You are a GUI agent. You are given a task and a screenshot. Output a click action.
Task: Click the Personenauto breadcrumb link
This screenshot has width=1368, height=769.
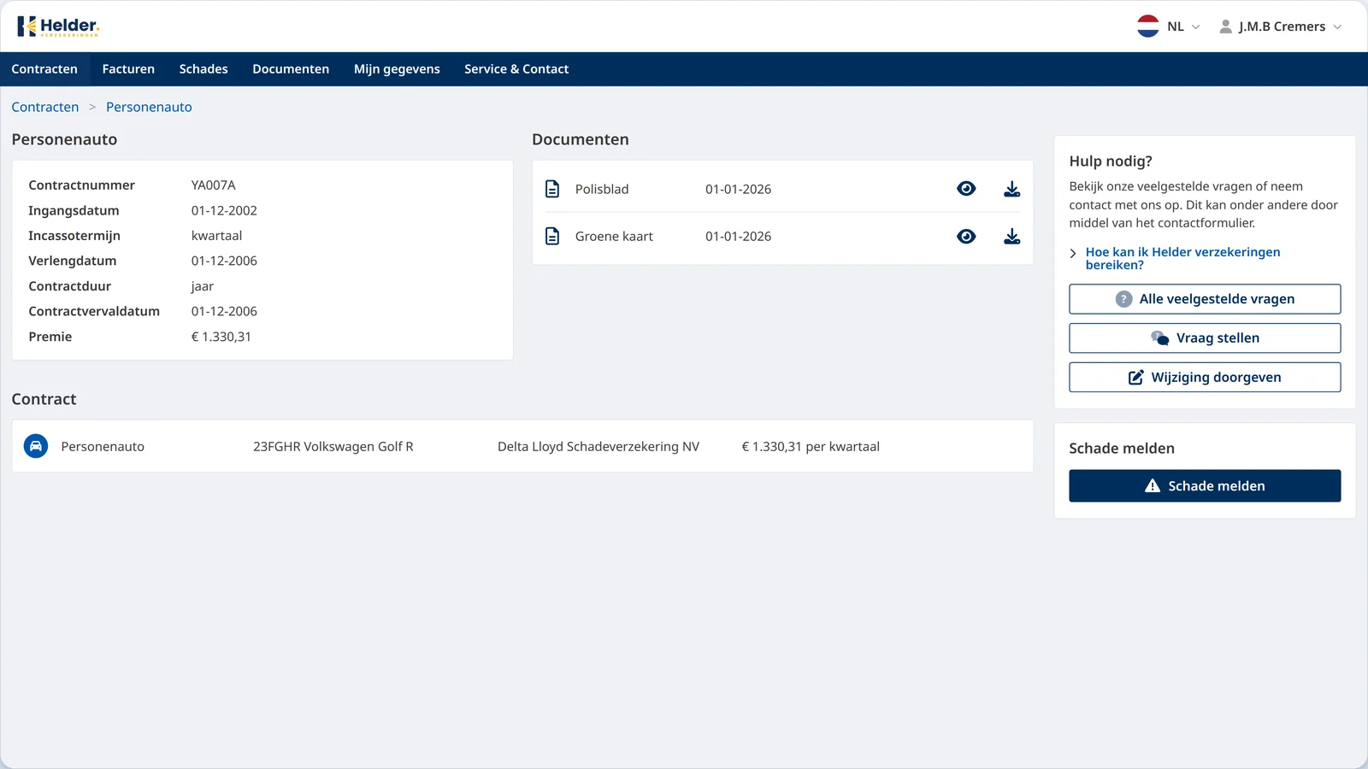click(149, 107)
